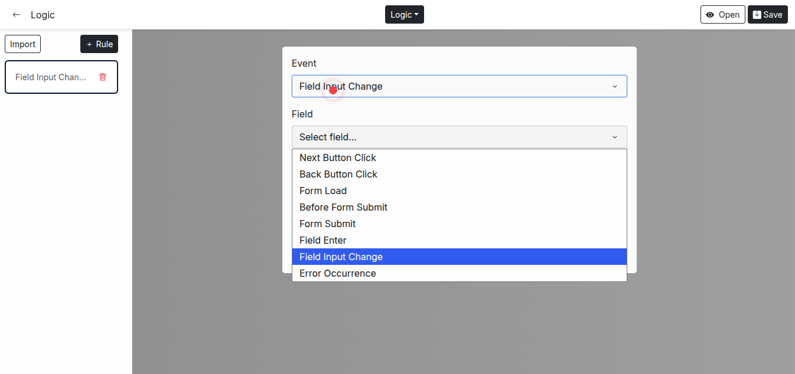Click the eye icon on Open button
This screenshot has width=795, height=374.
click(x=710, y=15)
